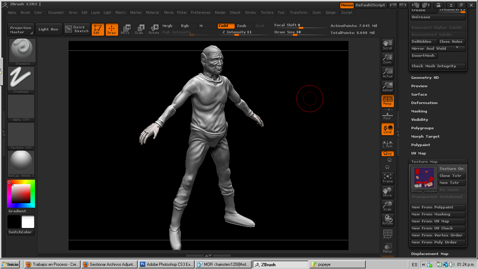Image resolution: width=478 pixels, height=269 pixels.
Task: Open the Brush menu
Action: (x=25, y=13)
